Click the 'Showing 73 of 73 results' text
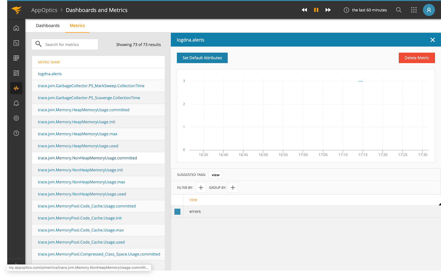The image size is (441, 279). tap(138, 45)
